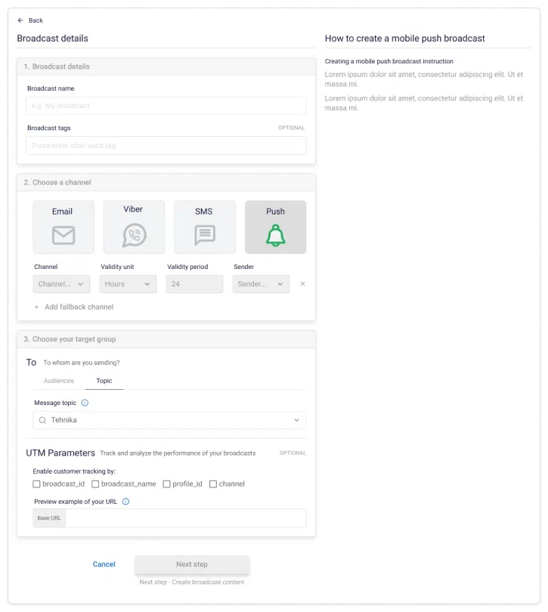The height and width of the screenshot is (612, 548).
Task: Toggle the profile_id checkbox
Action: tap(167, 484)
